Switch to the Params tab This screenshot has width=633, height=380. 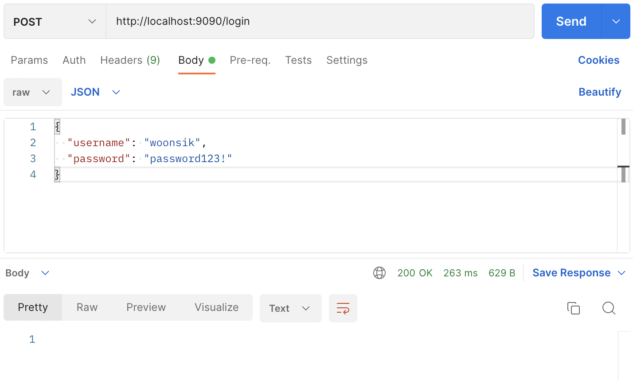tap(29, 60)
